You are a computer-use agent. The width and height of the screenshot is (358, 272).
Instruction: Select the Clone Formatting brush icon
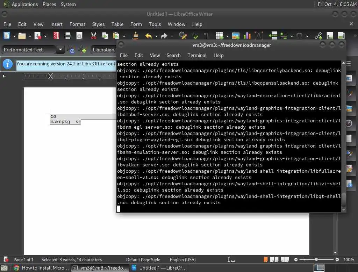point(136,36)
